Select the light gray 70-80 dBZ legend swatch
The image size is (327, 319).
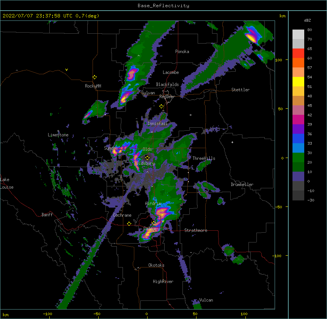point(298,34)
